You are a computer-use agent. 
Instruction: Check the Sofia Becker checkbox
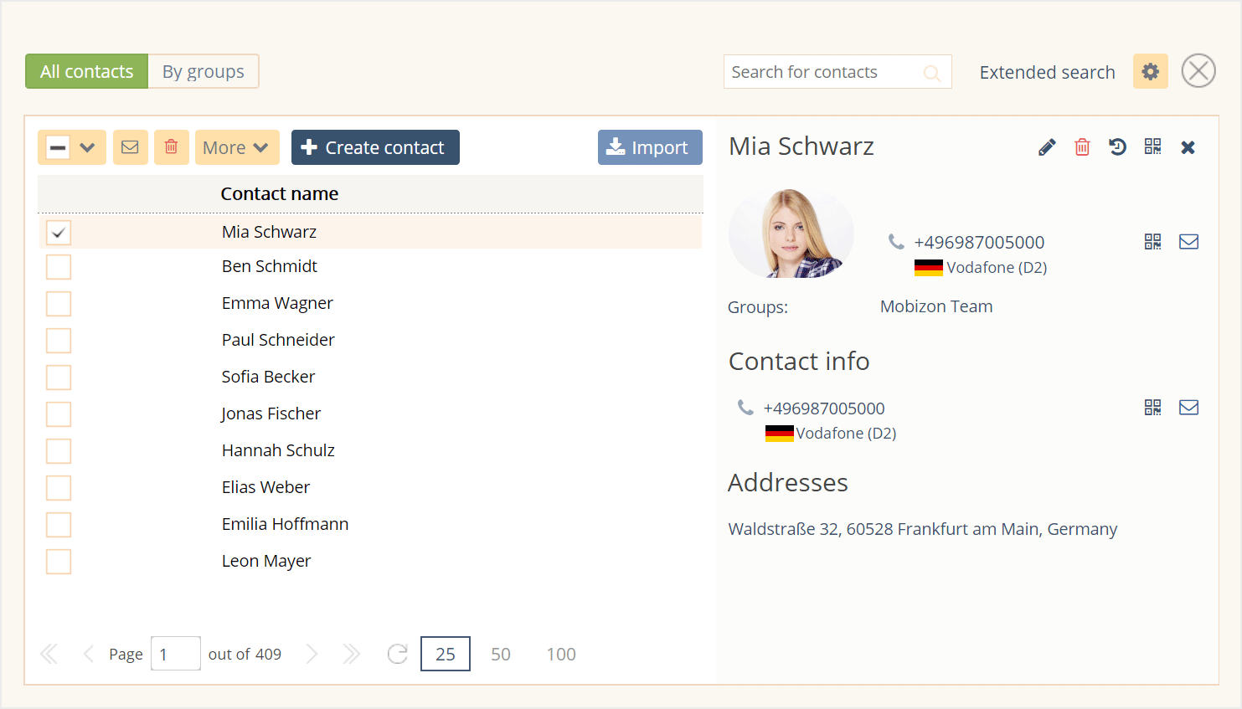pos(59,378)
